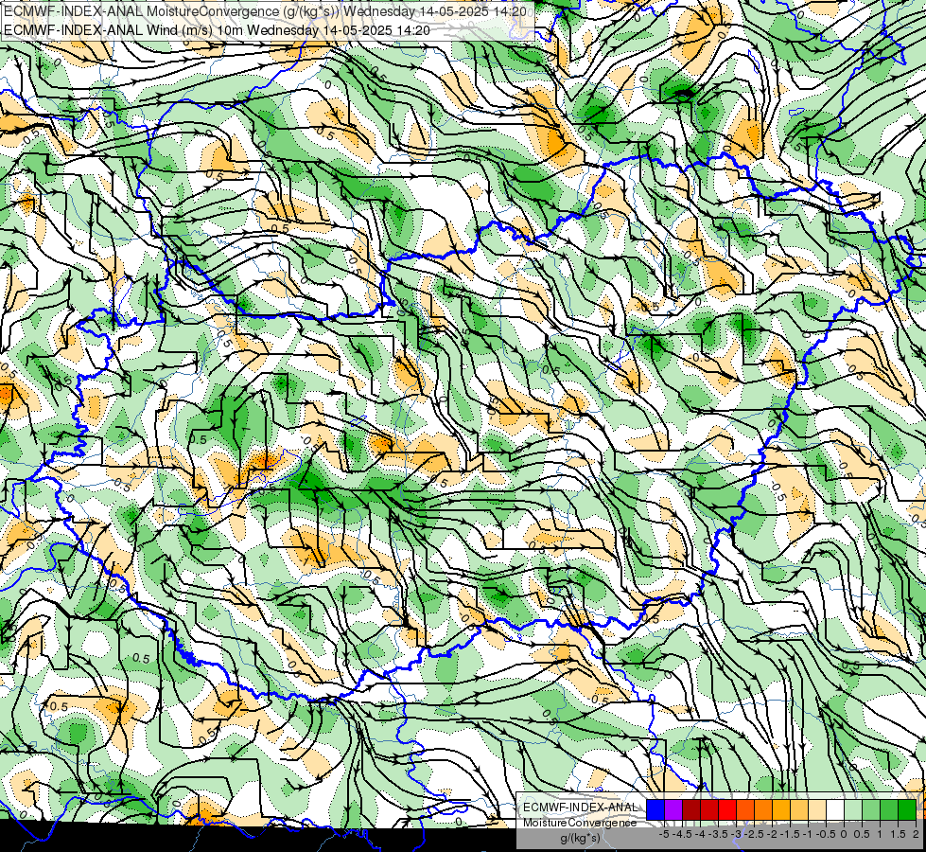This screenshot has width=926, height=852.
Task: Click the -2.5 tick label on legend
Action: coord(754,834)
